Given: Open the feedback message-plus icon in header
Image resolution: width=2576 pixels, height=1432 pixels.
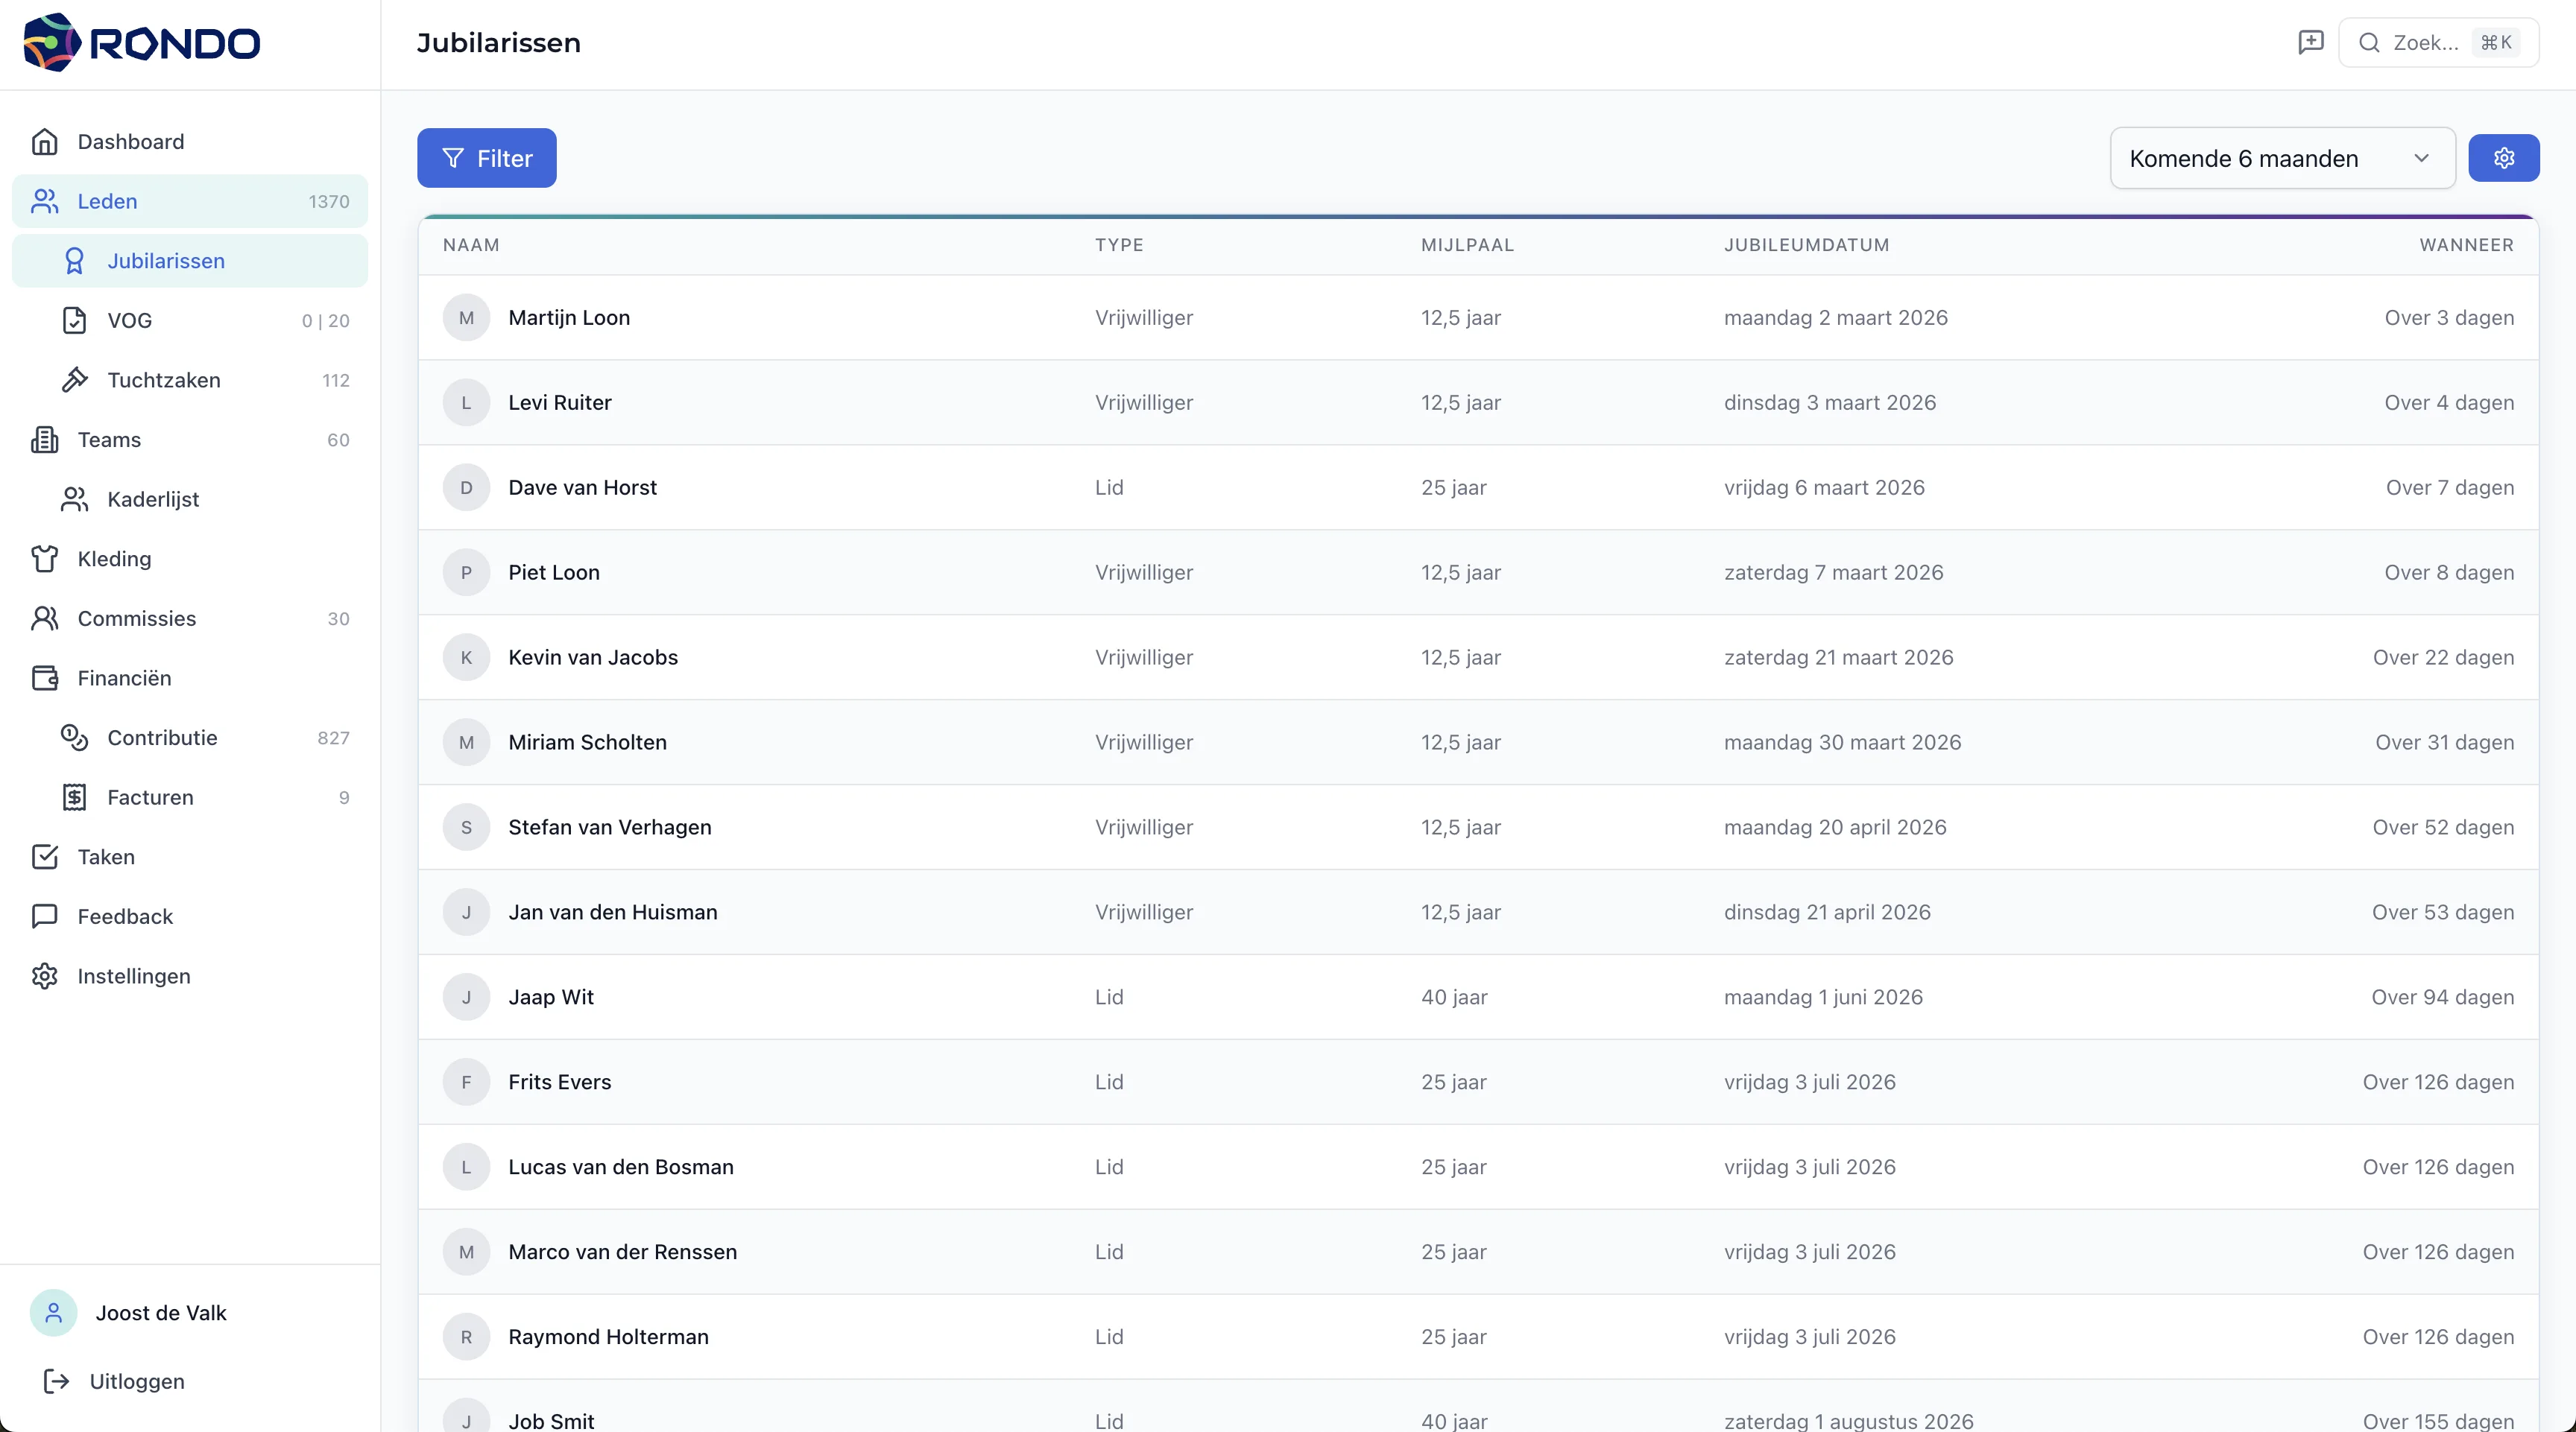Looking at the screenshot, I should [x=2310, y=42].
